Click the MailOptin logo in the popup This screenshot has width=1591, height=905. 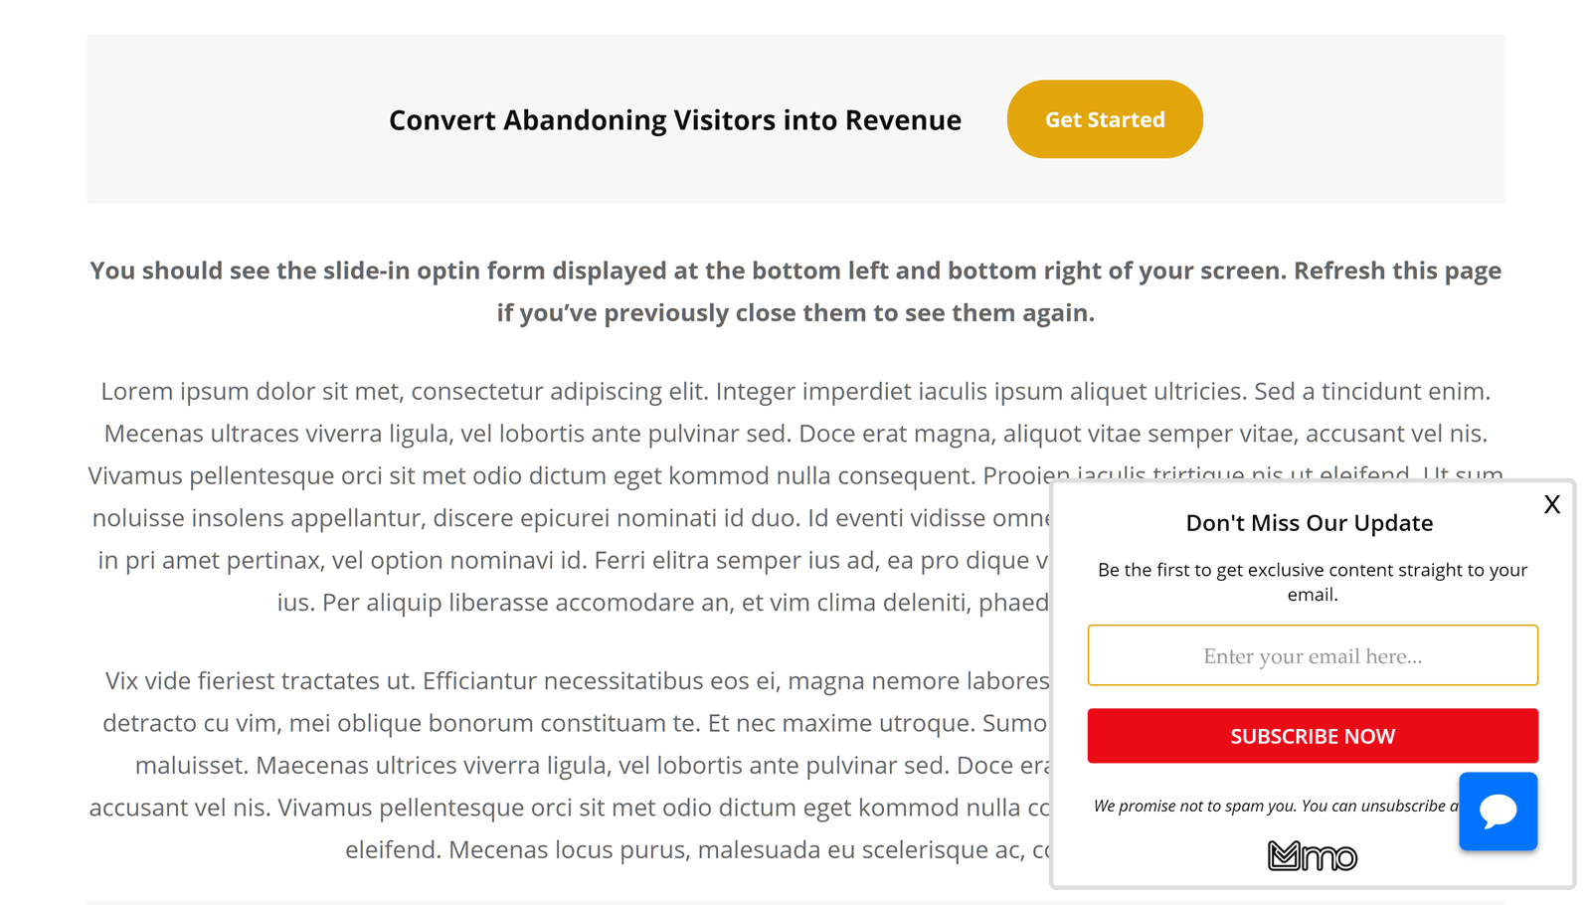pos(1312,855)
